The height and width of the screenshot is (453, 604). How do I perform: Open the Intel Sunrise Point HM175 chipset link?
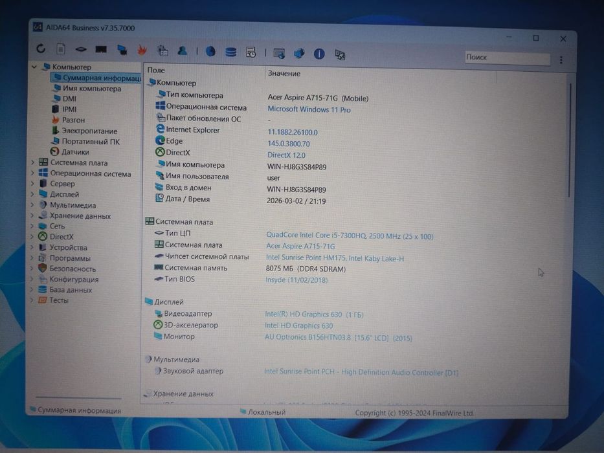(335, 258)
